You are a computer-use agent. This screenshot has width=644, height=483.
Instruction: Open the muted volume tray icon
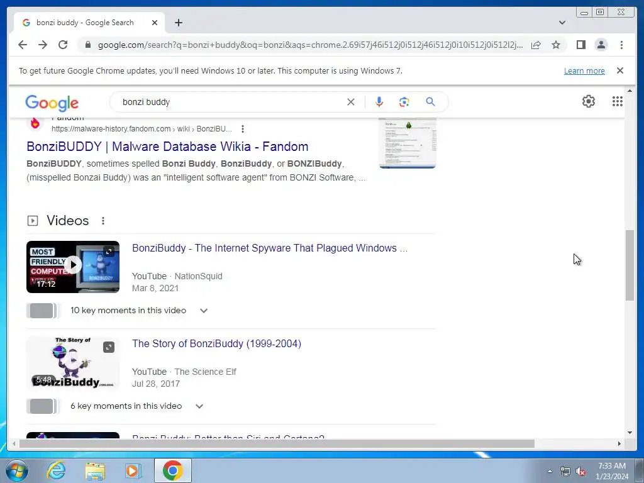[580, 472]
